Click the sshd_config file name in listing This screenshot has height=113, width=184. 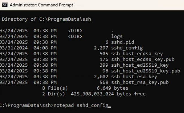coord(127,48)
